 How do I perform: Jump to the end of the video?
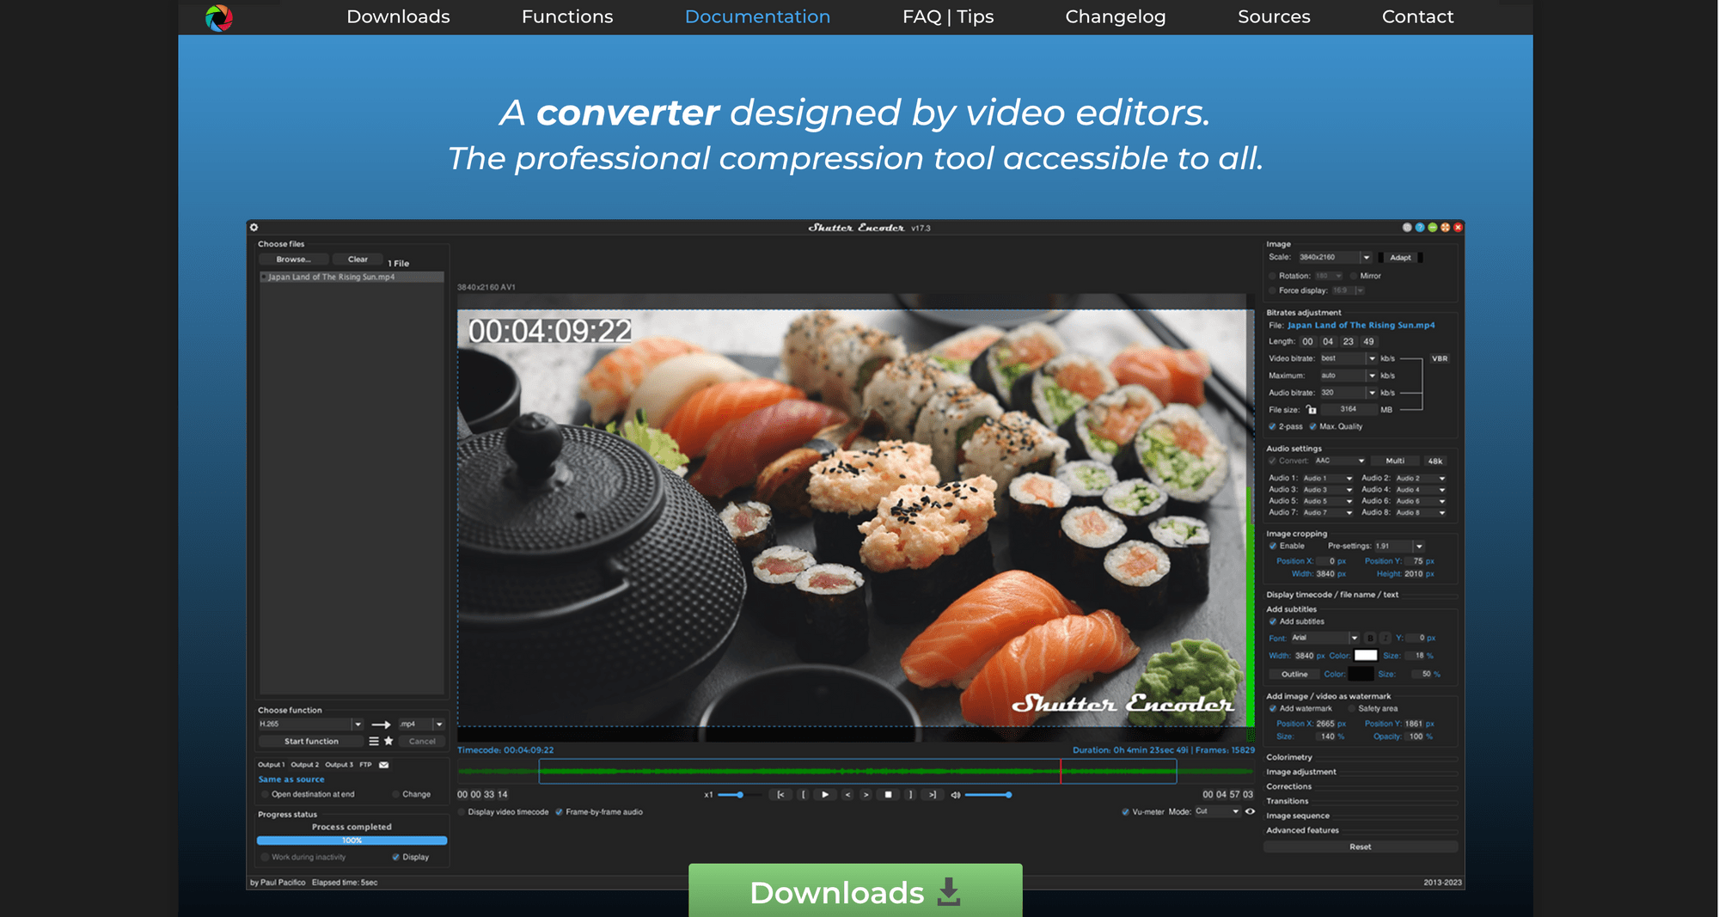point(933,795)
